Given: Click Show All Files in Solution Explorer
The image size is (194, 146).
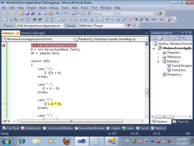Looking at the screenshot, I should tap(161, 39).
